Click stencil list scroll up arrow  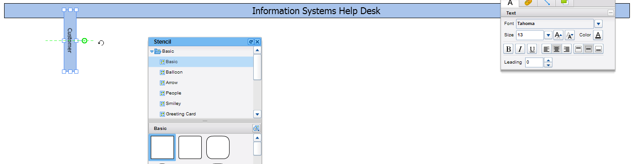click(257, 50)
